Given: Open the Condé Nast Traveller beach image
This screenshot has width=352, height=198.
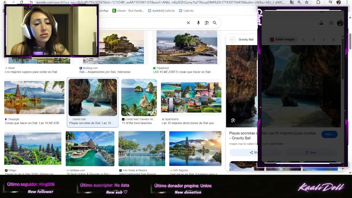Looking at the screenshot, I should tap(139, 97).
